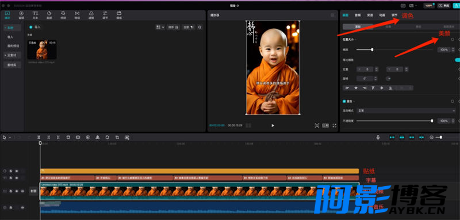This screenshot has height=220, width=460.
Task: Click the Import (导入) button
Action: pyautogui.click(x=35, y=27)
